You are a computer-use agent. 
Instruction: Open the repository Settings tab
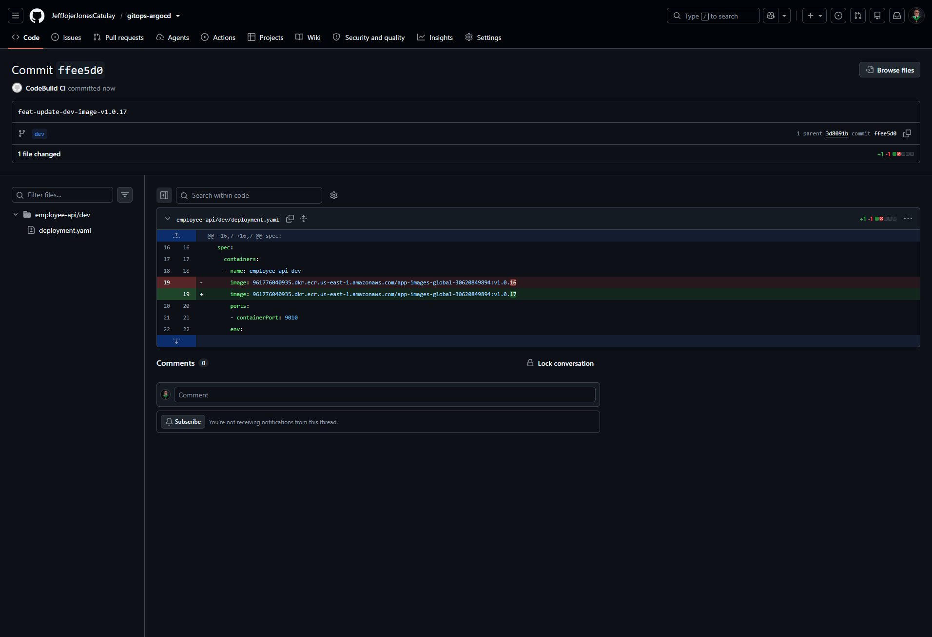click(483, 37)
